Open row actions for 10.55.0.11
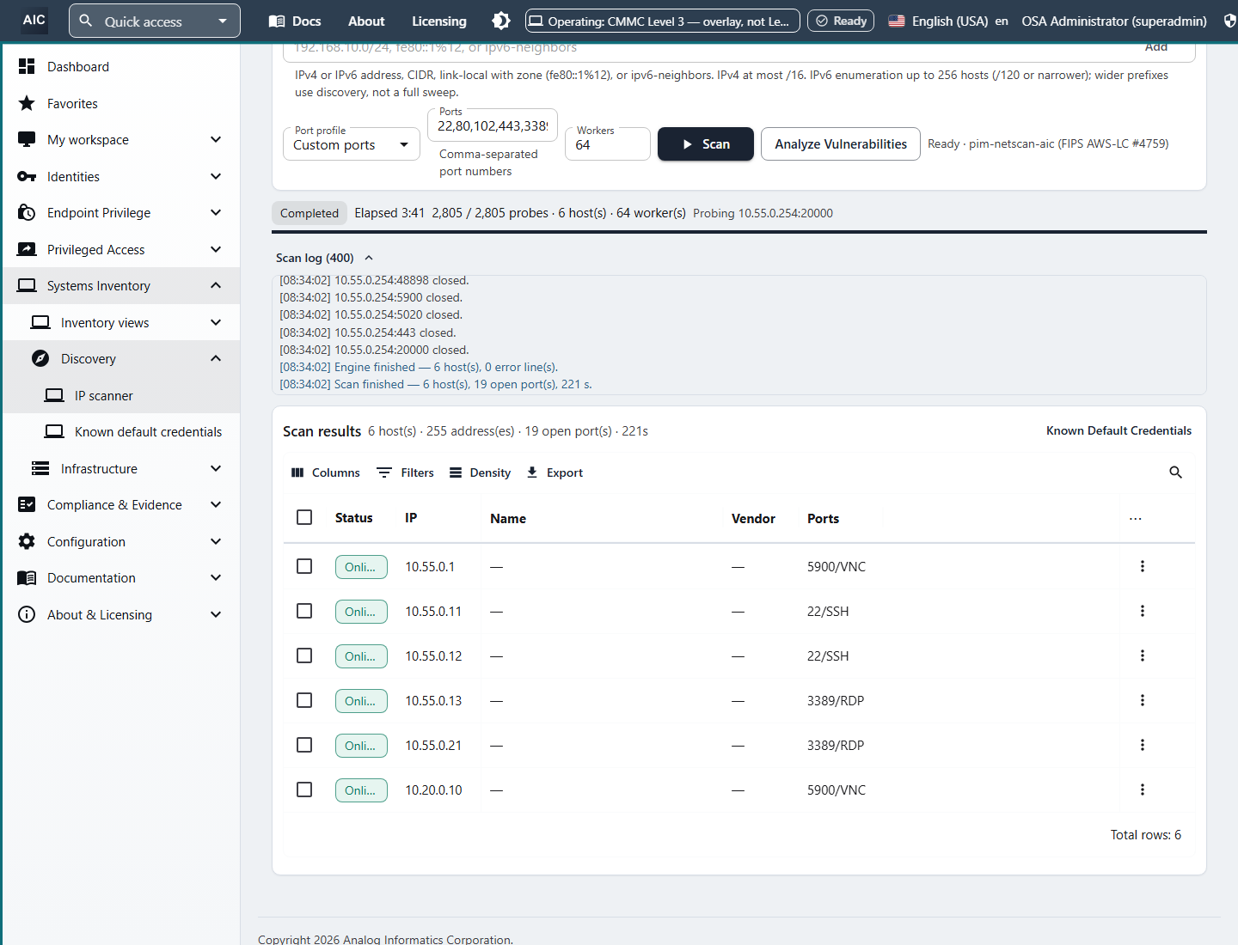The image size is (1238, 945). (1143, 611)
